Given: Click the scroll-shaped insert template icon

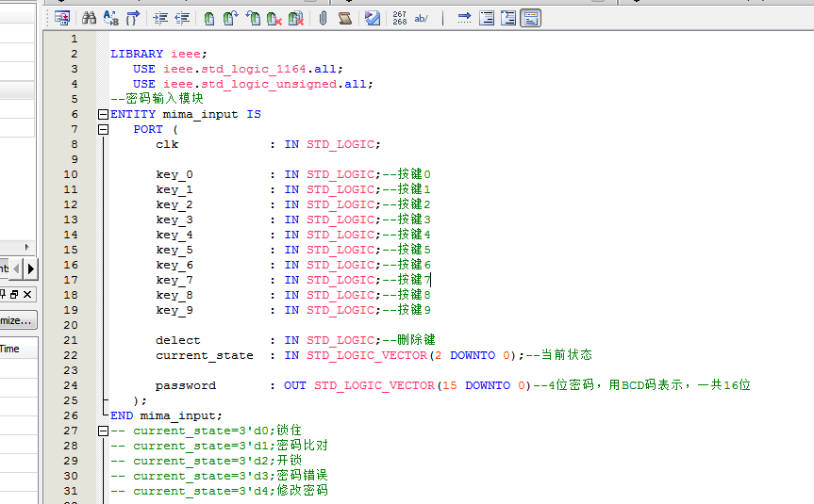Looking at the screenshot, I should (344, 19).
